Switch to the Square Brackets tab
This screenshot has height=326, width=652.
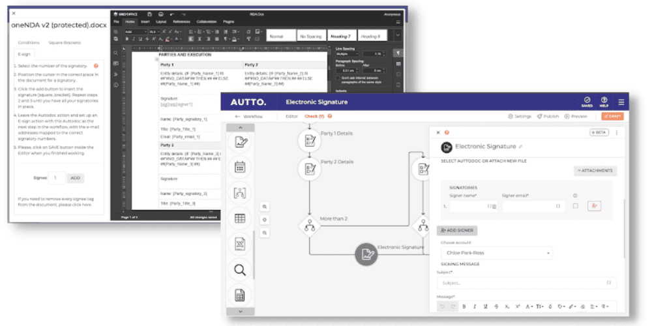[x=65, y=42]
